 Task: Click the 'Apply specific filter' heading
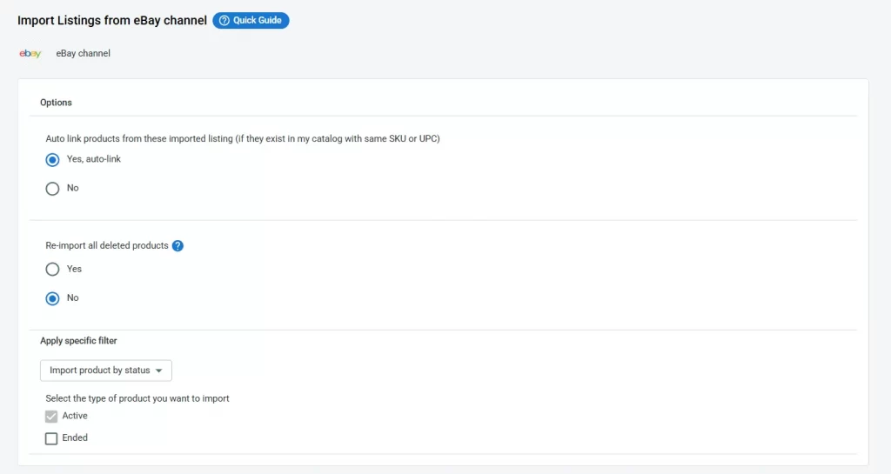78,341
